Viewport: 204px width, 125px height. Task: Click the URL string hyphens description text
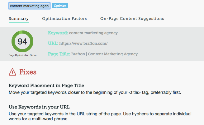[x=100, y=117]
